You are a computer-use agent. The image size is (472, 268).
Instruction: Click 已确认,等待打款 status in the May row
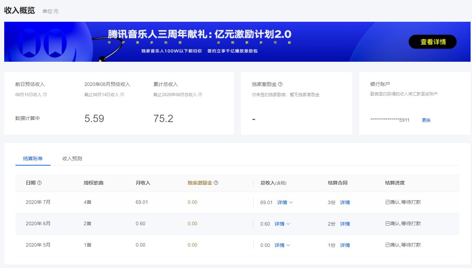[403, 245]
